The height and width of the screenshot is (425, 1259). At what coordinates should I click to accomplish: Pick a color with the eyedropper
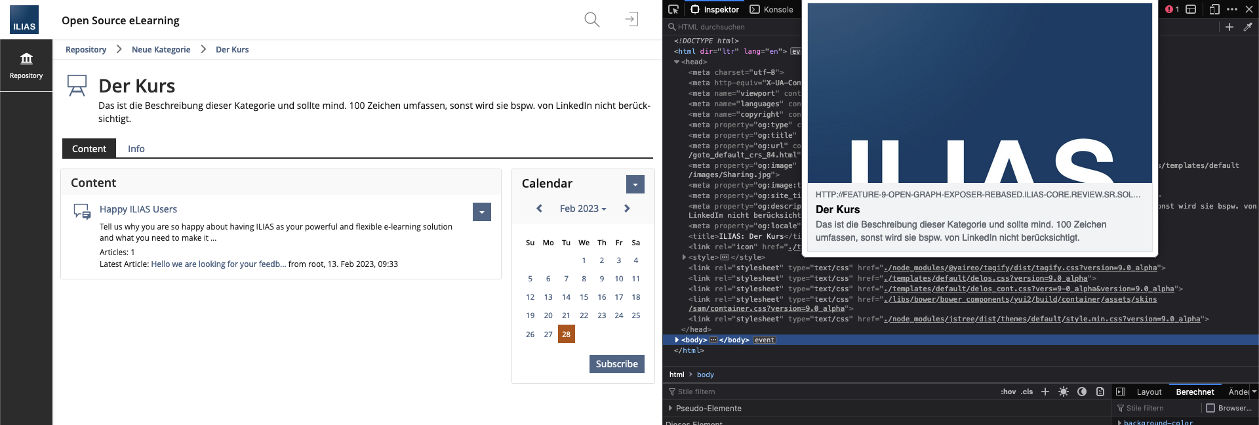point(1248,27)
